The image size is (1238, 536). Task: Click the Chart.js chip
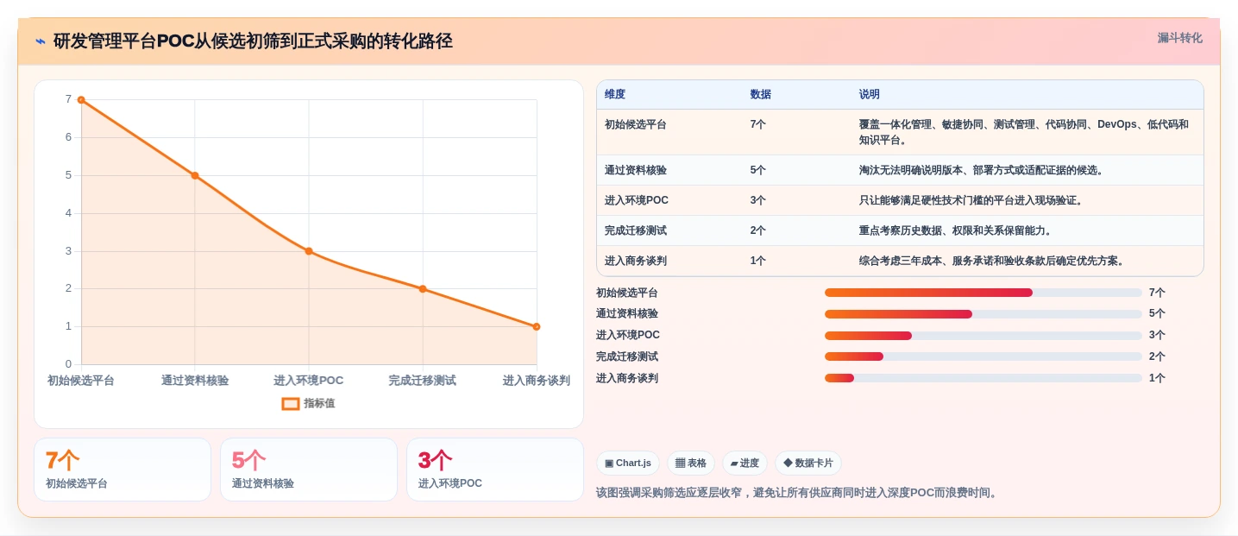pyautogui.click(x=628, y=463)
